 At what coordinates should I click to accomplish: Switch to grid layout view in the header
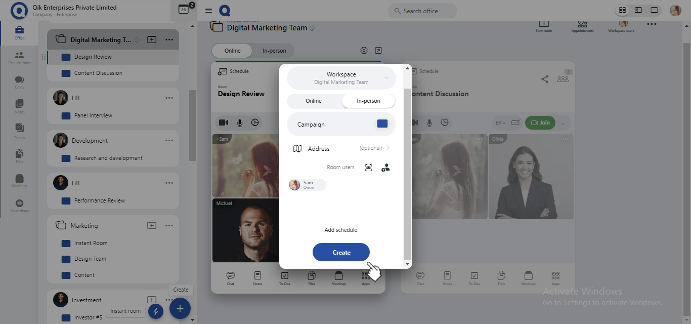coord(623,10)
